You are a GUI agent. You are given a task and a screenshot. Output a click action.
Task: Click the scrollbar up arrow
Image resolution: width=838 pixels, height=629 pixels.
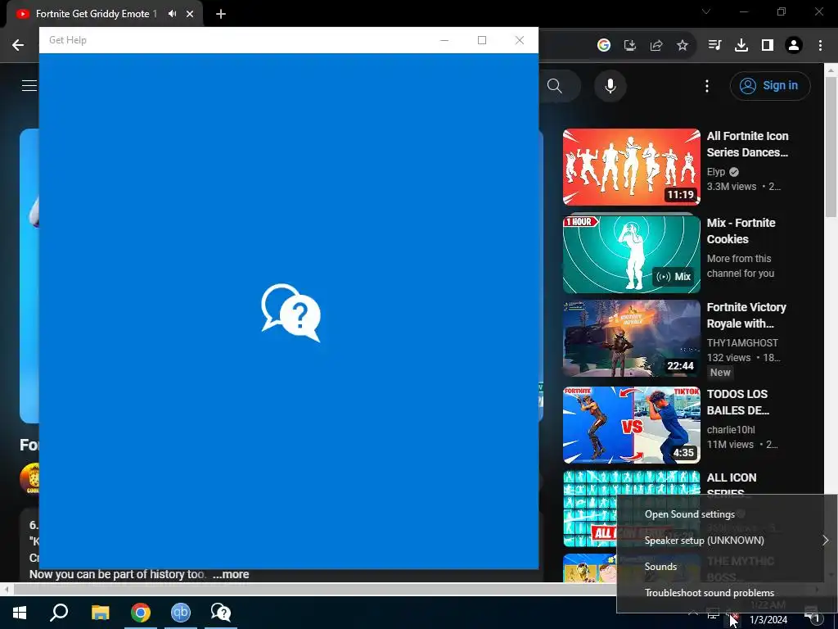[x=831, y=69]
